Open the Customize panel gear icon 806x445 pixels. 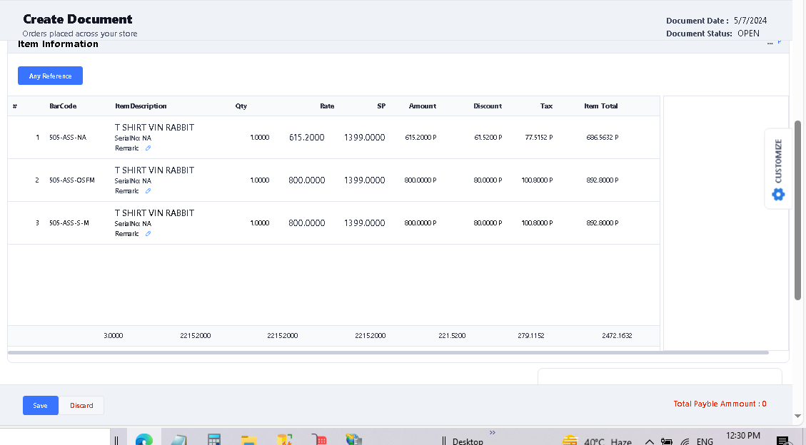778,195
